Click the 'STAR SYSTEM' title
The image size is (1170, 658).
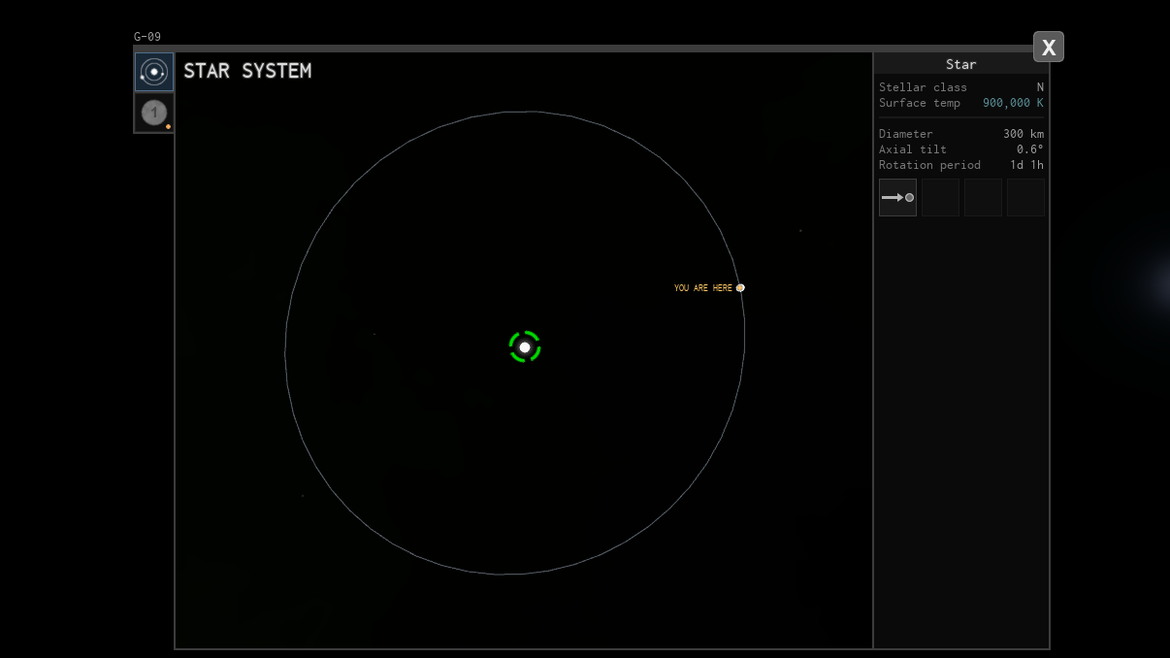247,71
